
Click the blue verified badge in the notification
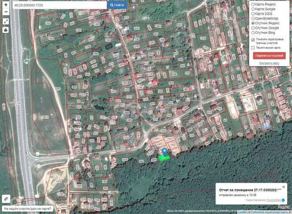click(x=283, y=200)
